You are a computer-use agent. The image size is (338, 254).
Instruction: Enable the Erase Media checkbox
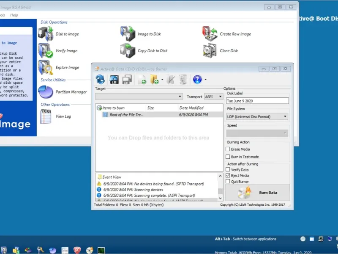tap(228, 149)
